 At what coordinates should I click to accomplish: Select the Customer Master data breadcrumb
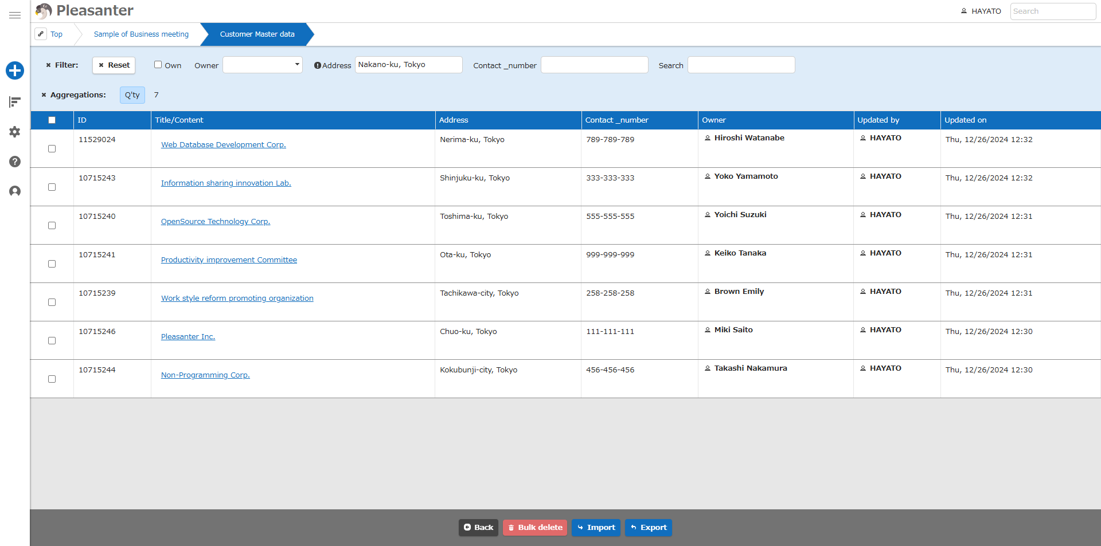[257, 34]
